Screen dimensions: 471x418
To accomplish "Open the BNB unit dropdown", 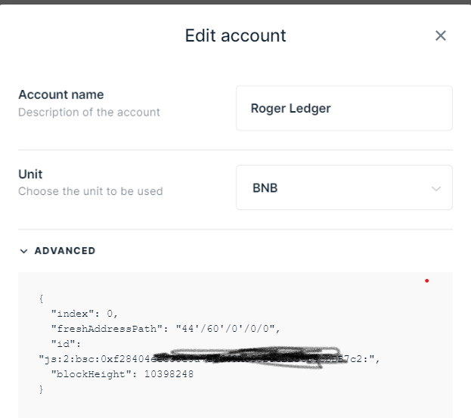I will tap(344, 187).
